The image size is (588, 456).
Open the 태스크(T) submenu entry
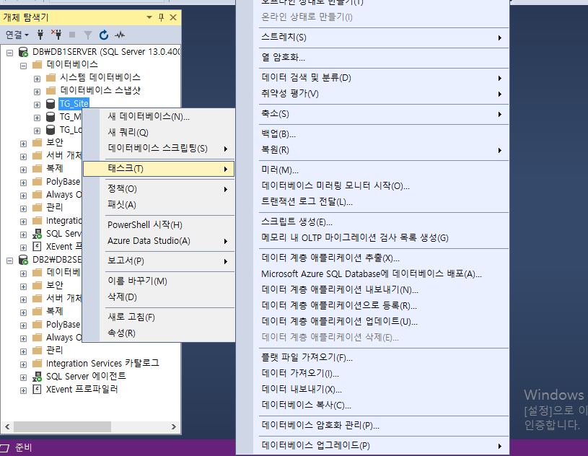pyautogui.click(x=159, y=169)
